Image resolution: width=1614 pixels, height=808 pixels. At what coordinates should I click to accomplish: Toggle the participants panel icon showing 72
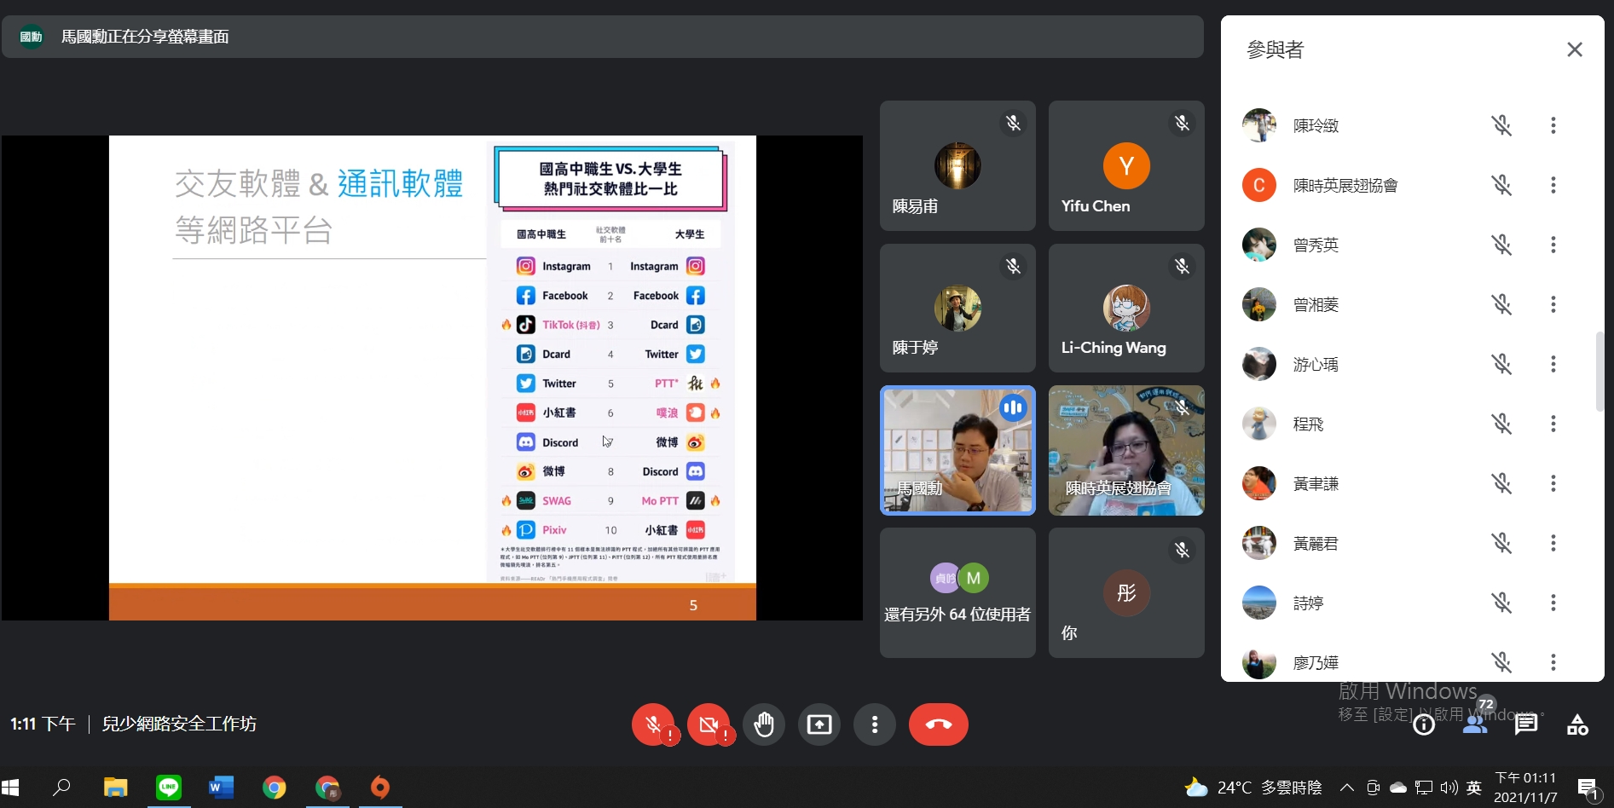(1476, 724)
